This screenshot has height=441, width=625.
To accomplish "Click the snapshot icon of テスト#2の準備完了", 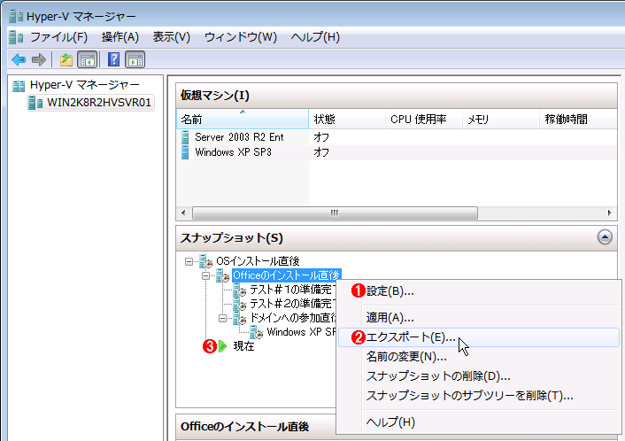I will point(240,305).
